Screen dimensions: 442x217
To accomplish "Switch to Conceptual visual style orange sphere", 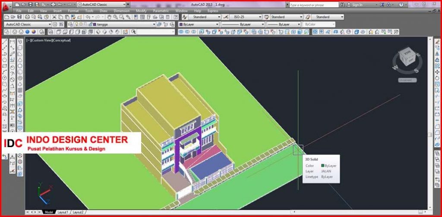I will click(34, 32).
